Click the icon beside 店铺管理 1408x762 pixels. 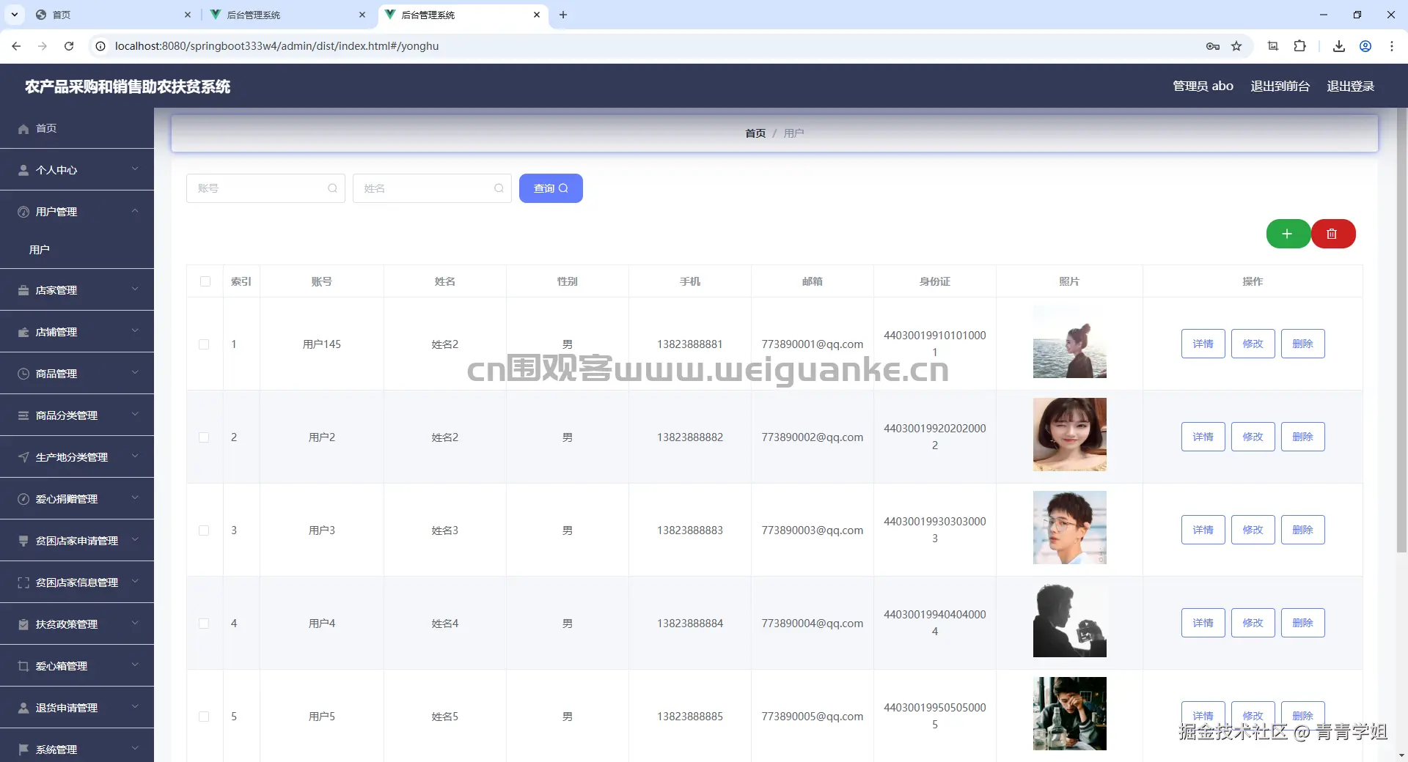click(x=23, y=333)
